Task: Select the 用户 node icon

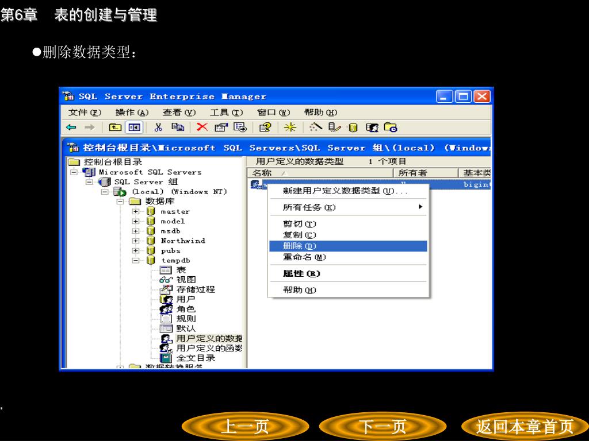Action: 166,299
